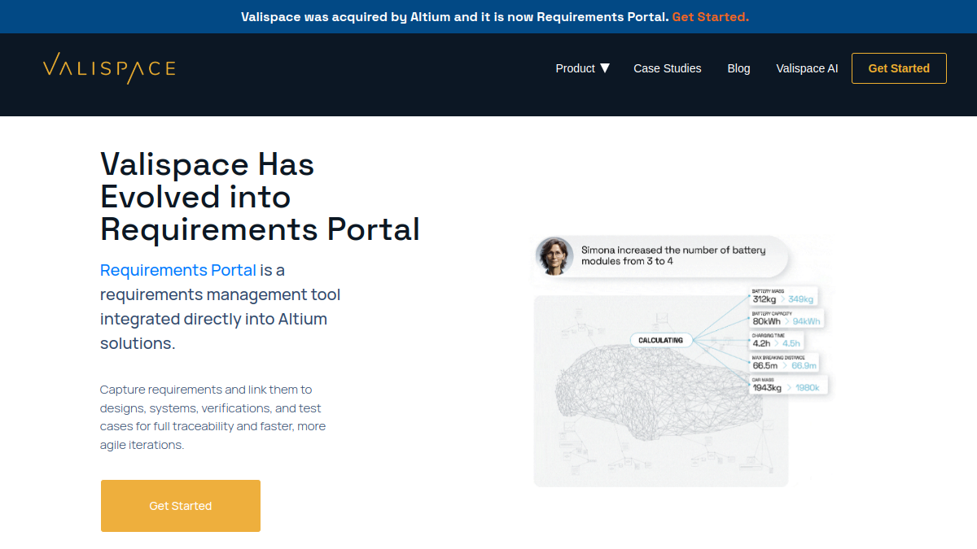Click the CALCULATING label in the illustration
977x549 pixels.
pos(661,340)
